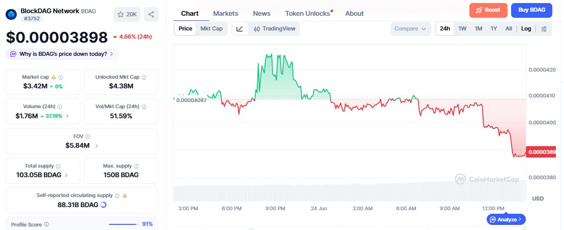Screen dimensions: 564x230
Task: Select the All time range
Action: [x=509, y=29]
